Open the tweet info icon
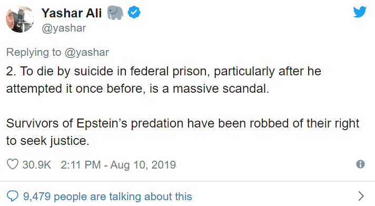The width and height of the screenshot is (375, 206). pyautogui.click(x=360, y=164)
